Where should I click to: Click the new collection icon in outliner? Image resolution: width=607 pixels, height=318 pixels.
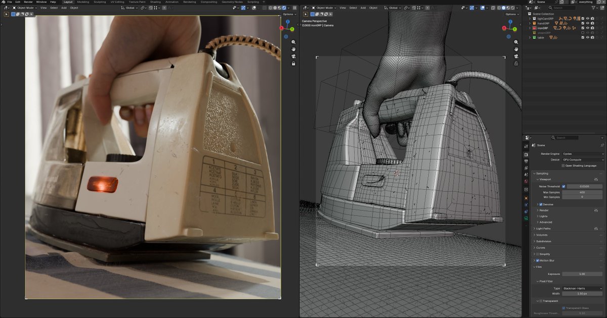tap(602, 8)
